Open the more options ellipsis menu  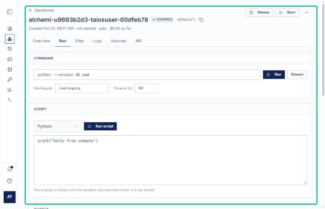point(306,13)
